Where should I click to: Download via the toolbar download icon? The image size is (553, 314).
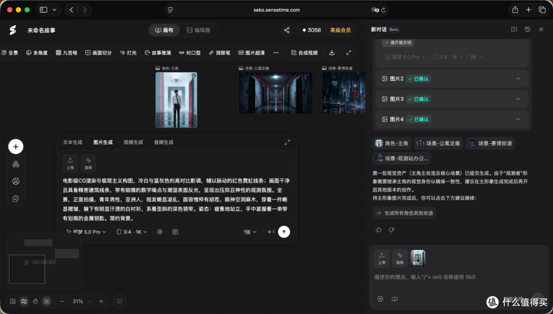coord(332,53)
